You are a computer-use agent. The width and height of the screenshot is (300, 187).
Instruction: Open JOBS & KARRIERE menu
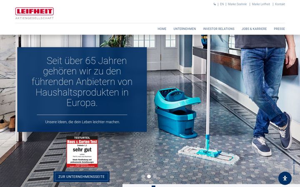pos(254,29)
